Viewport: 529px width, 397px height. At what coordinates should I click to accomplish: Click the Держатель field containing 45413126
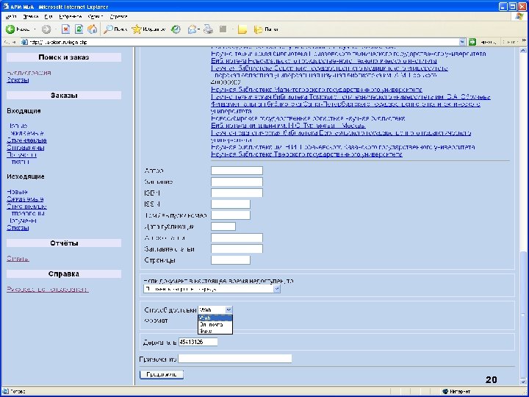click(x=198, y=342)
